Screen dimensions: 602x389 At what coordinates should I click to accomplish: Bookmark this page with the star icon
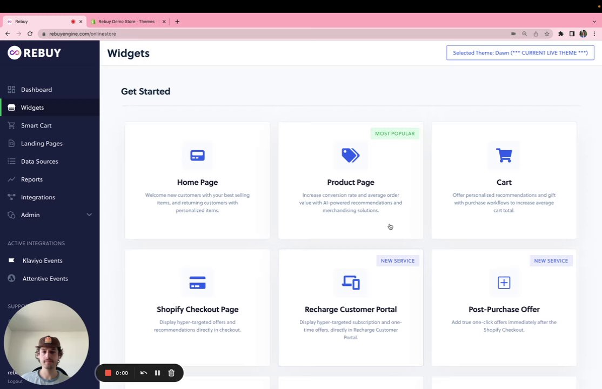pos(547,34)
